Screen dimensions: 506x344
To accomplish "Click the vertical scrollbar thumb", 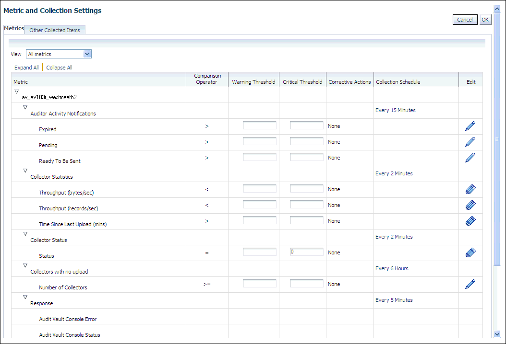I will tap(497, 139).
